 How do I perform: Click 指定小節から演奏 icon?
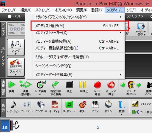[x=56, y=88]
